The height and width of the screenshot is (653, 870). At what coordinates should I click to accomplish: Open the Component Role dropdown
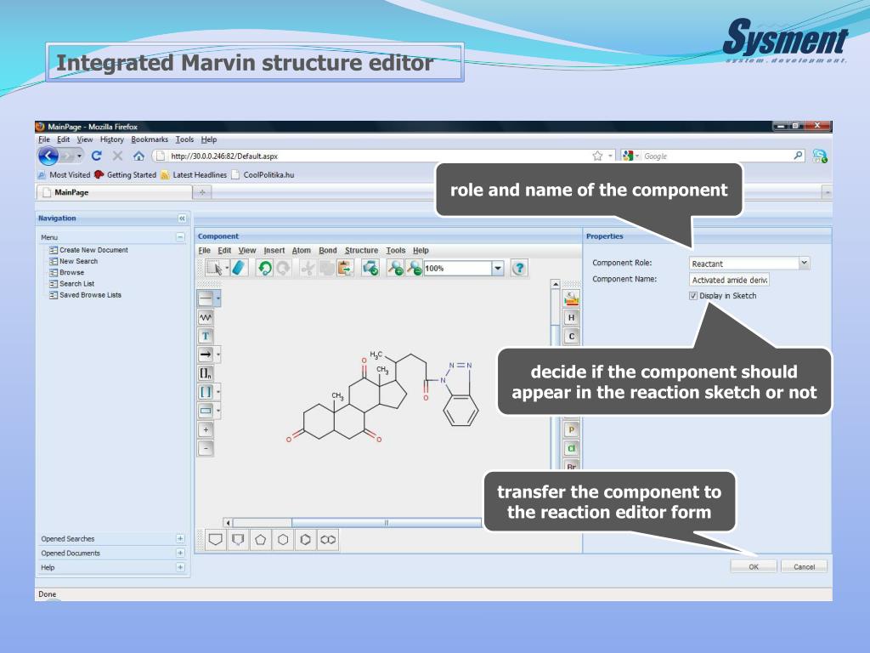point(804,264)
